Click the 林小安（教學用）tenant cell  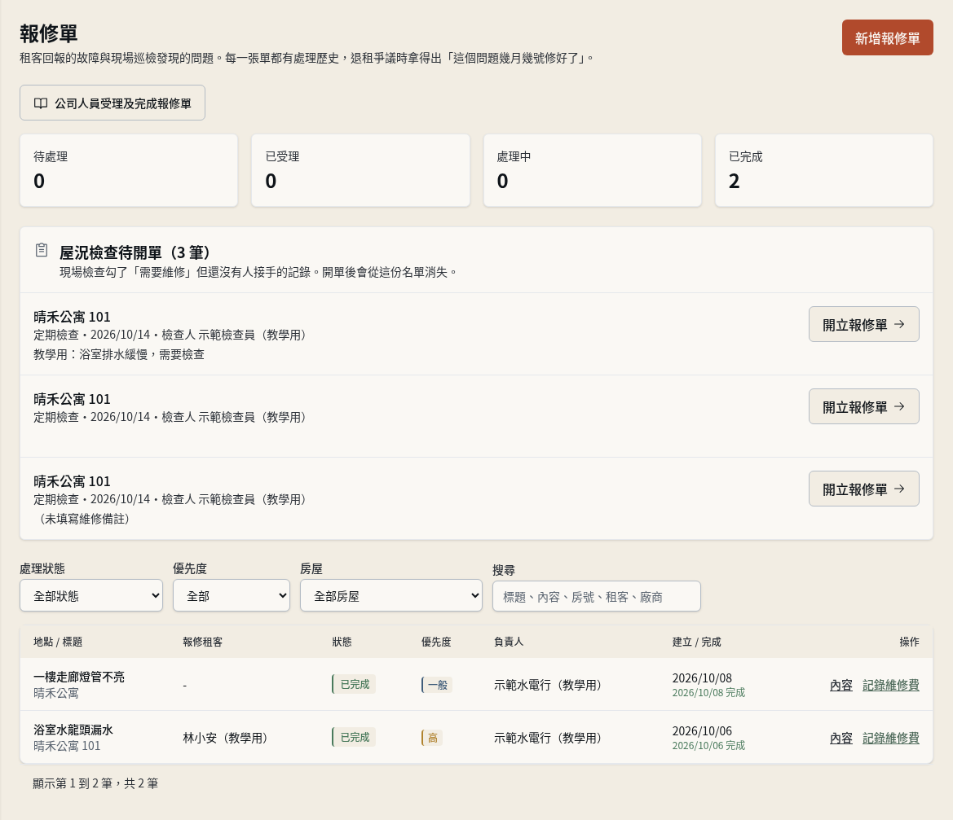tap(225, 738)
